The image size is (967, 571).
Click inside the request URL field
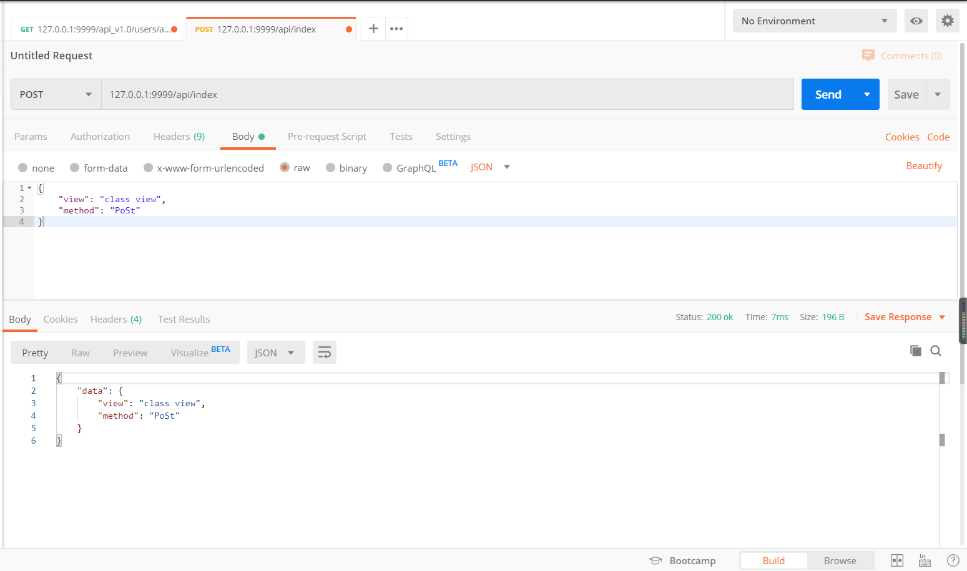(437, 94)
